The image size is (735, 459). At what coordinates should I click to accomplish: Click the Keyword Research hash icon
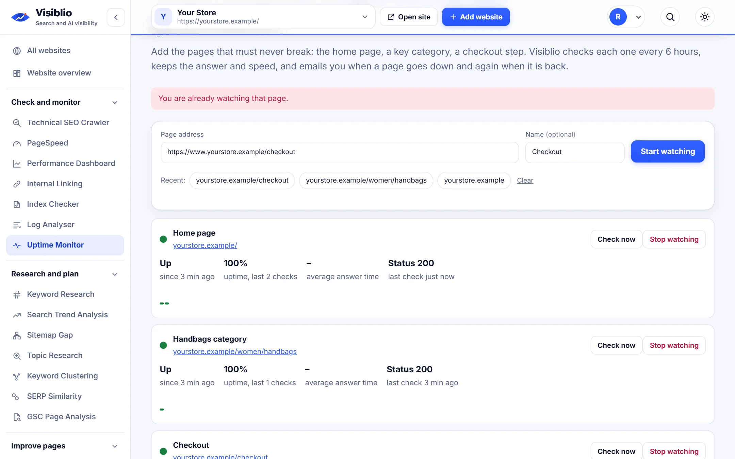pos(17,294)
